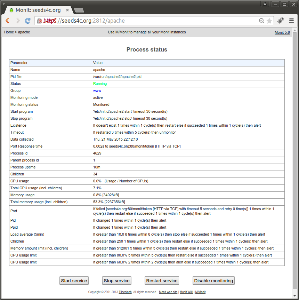The width and height of the screenshot is (299, 300).
Task: Click Disable monitoring button
Action: (213, 281)
